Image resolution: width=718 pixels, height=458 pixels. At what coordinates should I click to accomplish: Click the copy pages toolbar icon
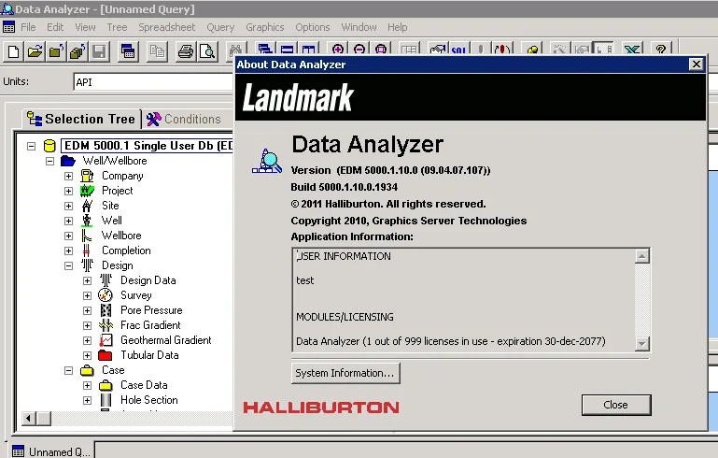(157, 51)
